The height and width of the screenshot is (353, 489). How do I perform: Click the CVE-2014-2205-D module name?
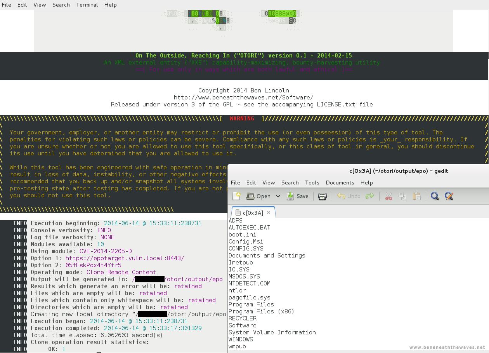click(x=106, y=251)
